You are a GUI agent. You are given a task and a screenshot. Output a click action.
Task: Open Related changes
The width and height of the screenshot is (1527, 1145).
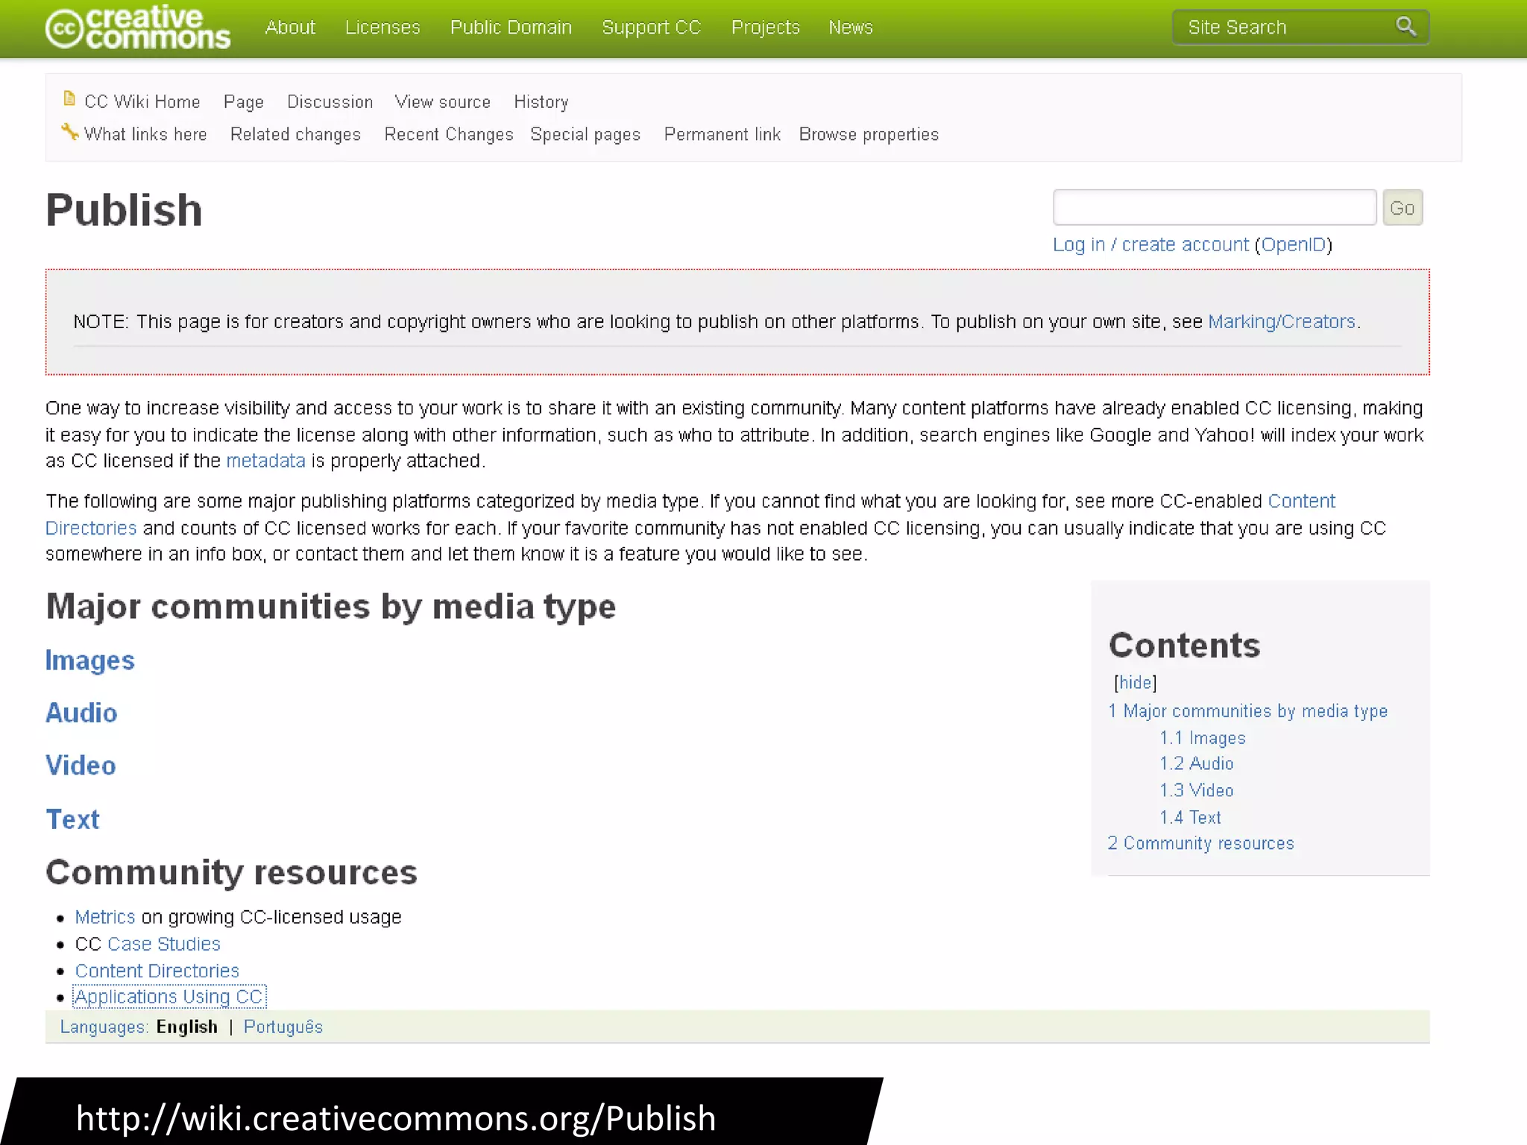coord(295,134)
